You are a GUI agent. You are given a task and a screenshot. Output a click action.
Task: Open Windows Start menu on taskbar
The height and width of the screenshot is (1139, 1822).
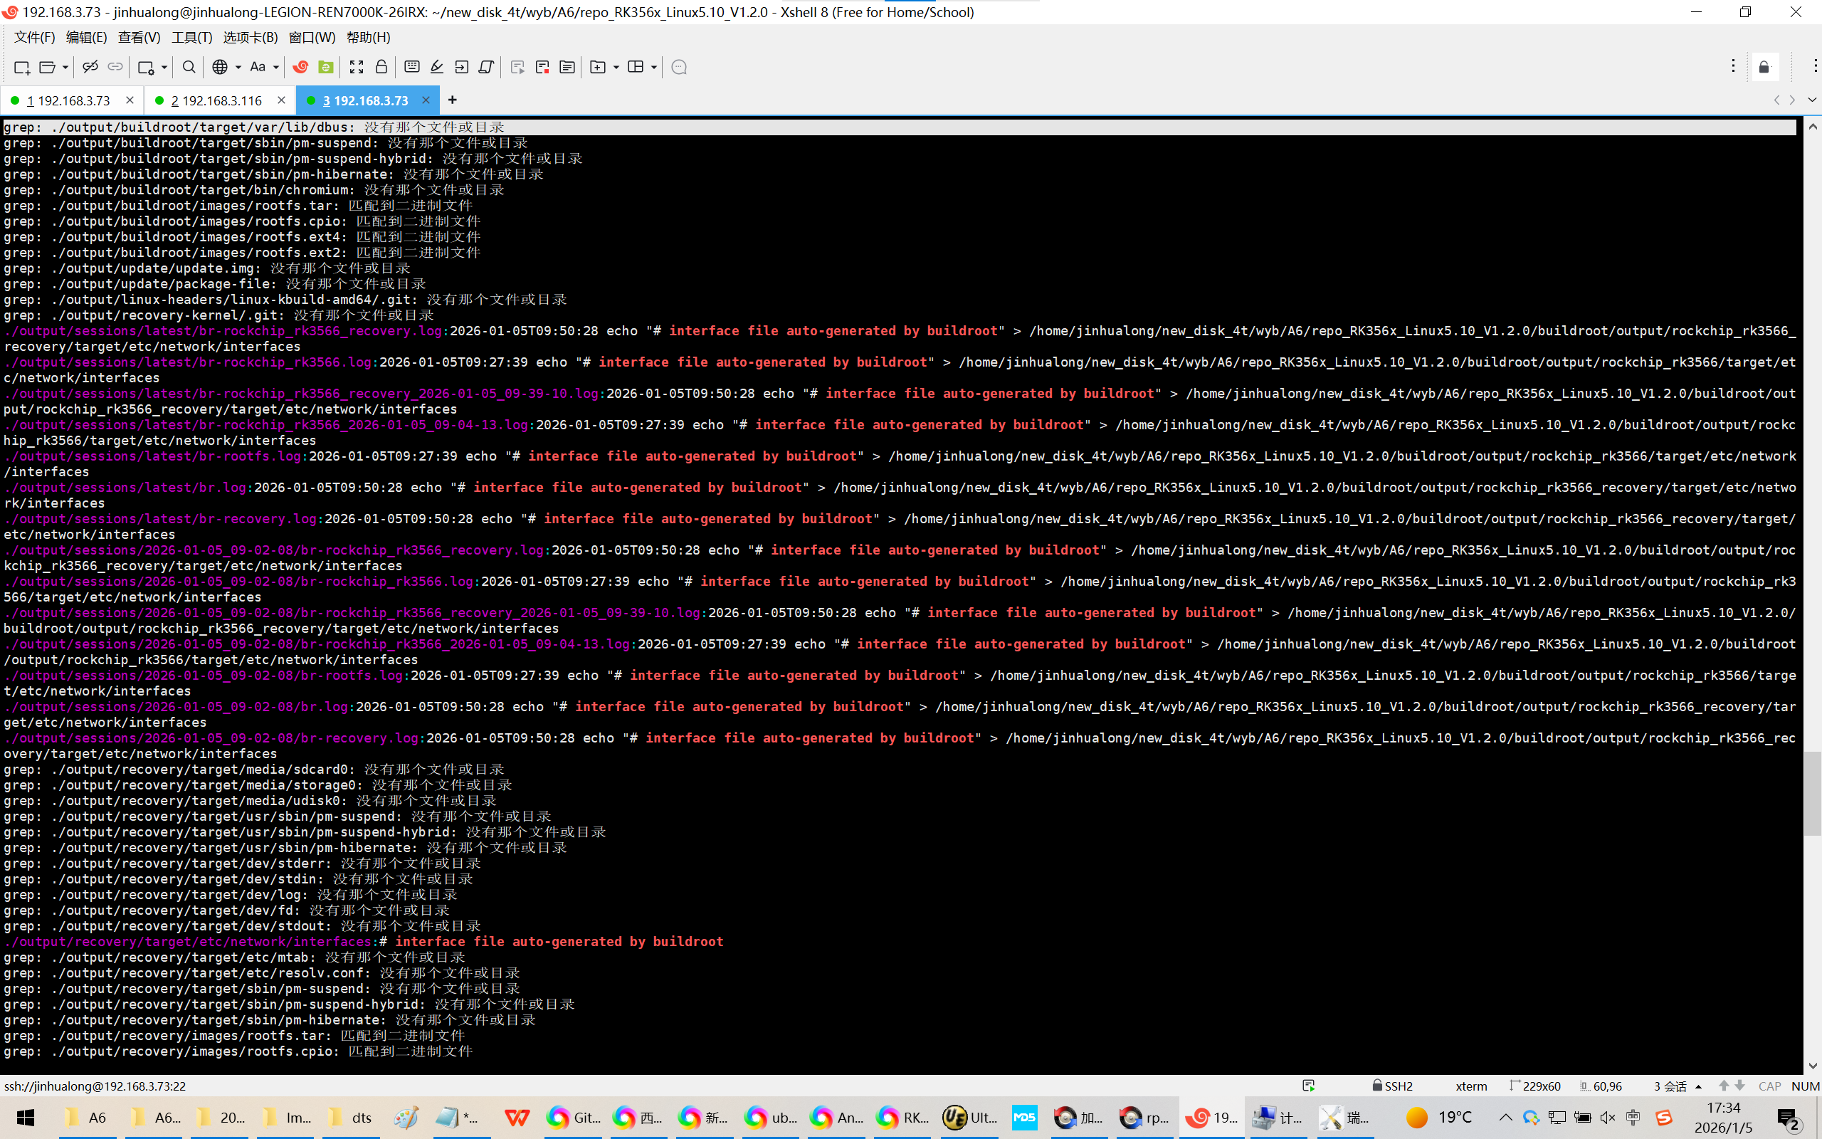26,1118
